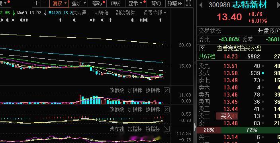Image resolution: width=280 pixels, height=143 pixels.
Task: Click 改参数 in the volume panel
Action: pyautogui.click(x=117, y=91)
